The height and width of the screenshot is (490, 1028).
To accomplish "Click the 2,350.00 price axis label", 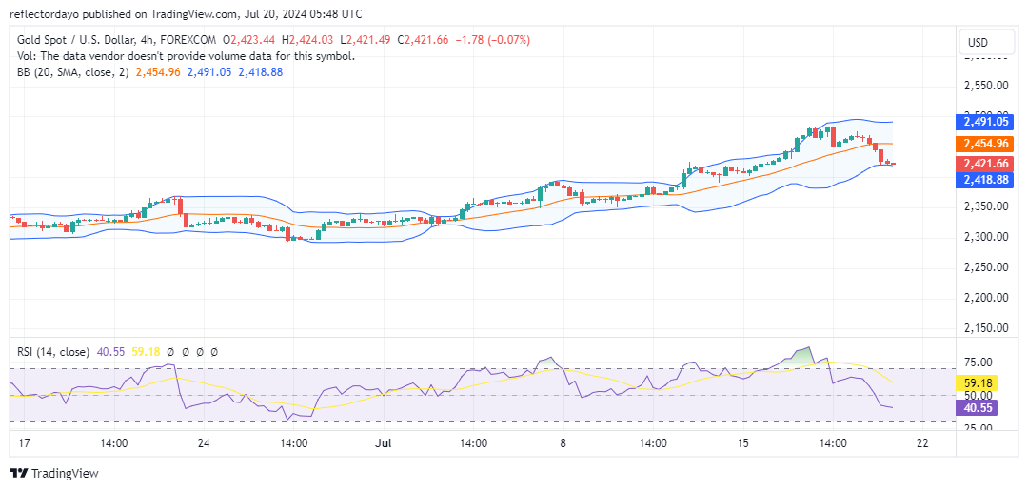I will 985,206.
